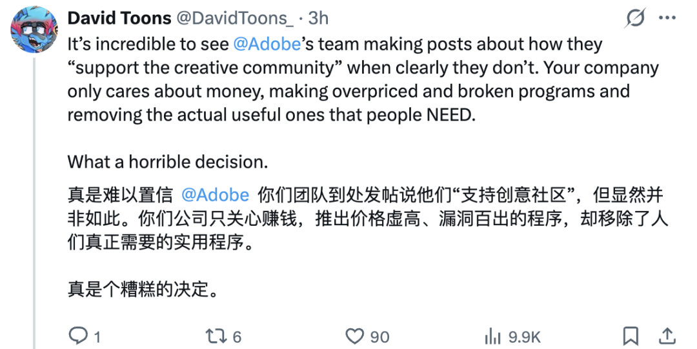Bookmark this post

pos(631,335)
